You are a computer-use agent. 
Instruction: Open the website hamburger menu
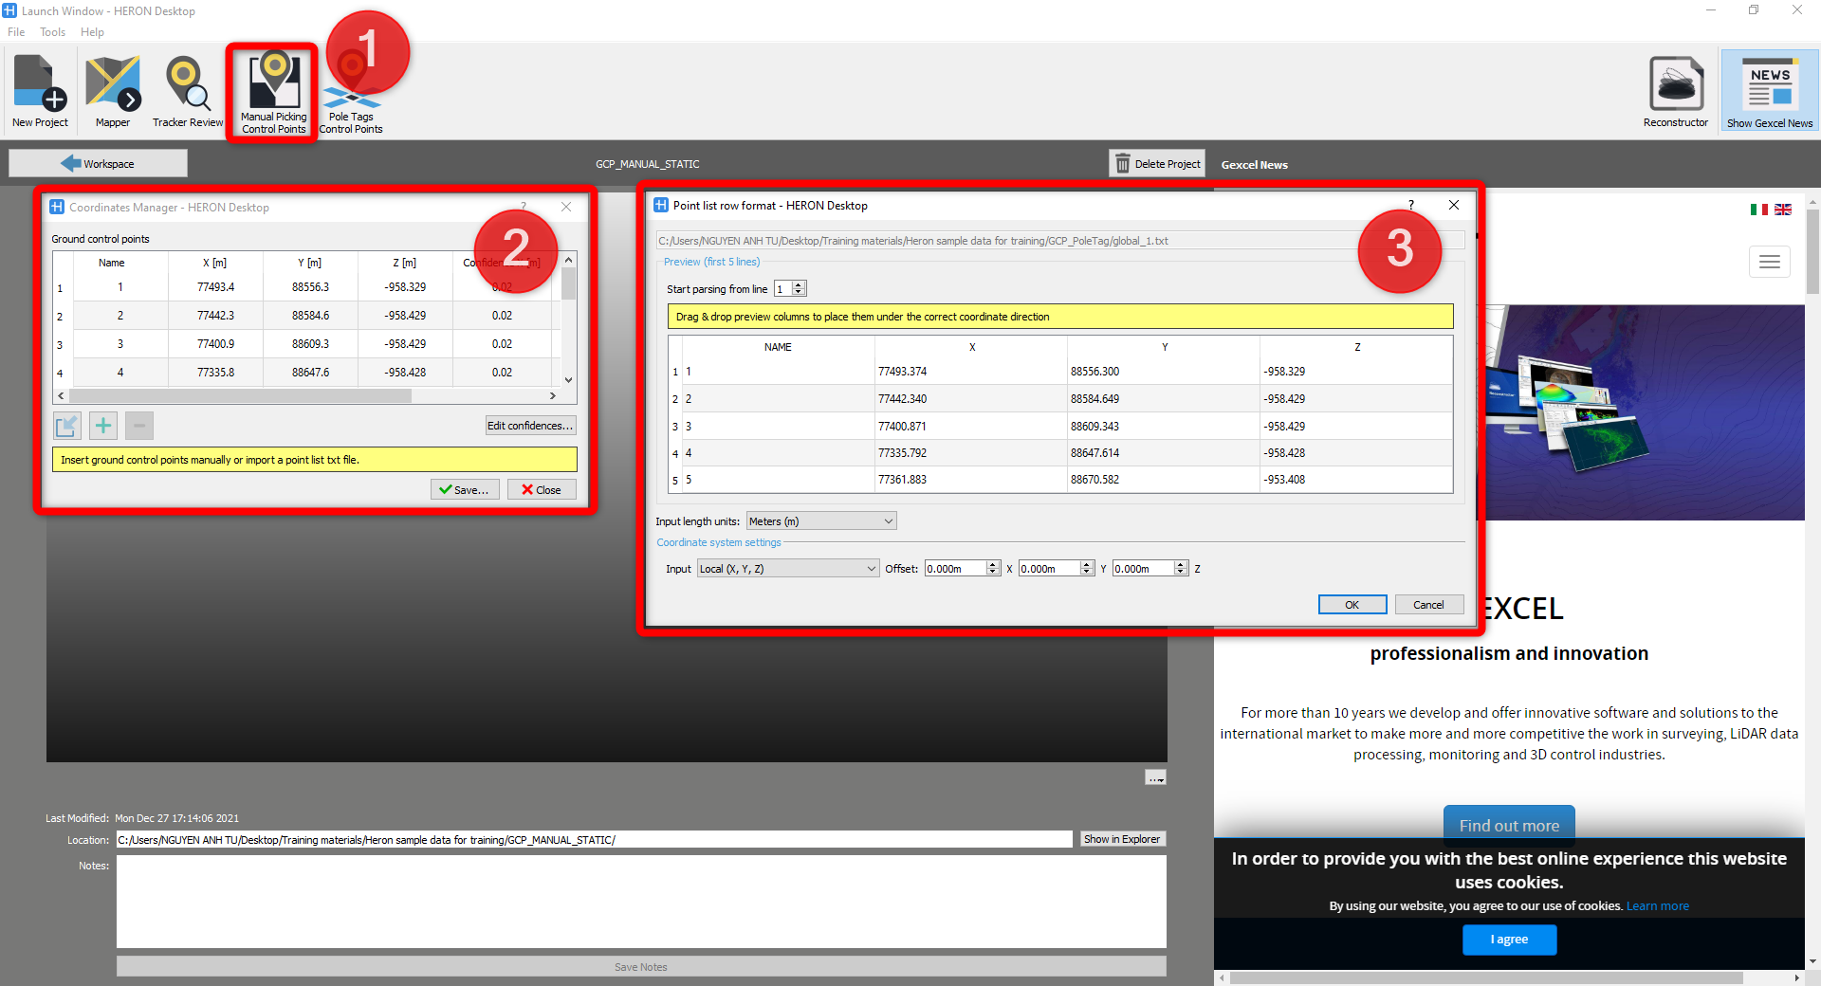pyautogui.click(x=1769, y=262)
